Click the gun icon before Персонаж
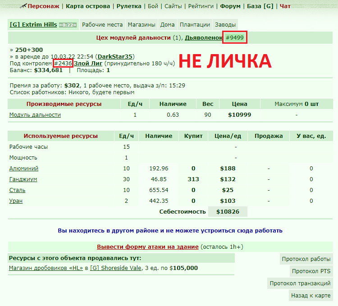Image resolution: width=338 pixels, height=306 pixels. 23,6
